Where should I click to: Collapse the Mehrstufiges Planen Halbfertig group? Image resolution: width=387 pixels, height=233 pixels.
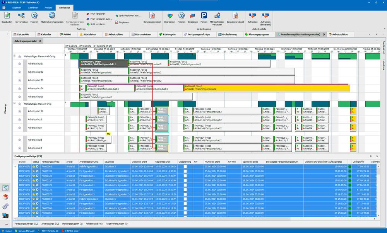pos(14,56)
